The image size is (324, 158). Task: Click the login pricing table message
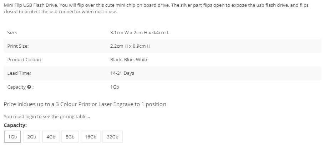pos(47,117)
